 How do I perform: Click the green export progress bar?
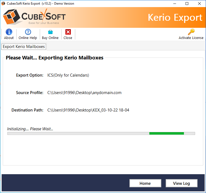[101, 134]
